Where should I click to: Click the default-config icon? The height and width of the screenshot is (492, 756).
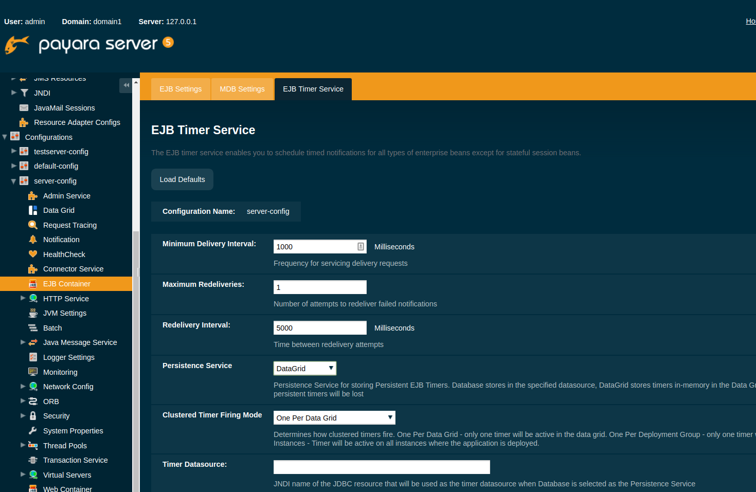24,166
